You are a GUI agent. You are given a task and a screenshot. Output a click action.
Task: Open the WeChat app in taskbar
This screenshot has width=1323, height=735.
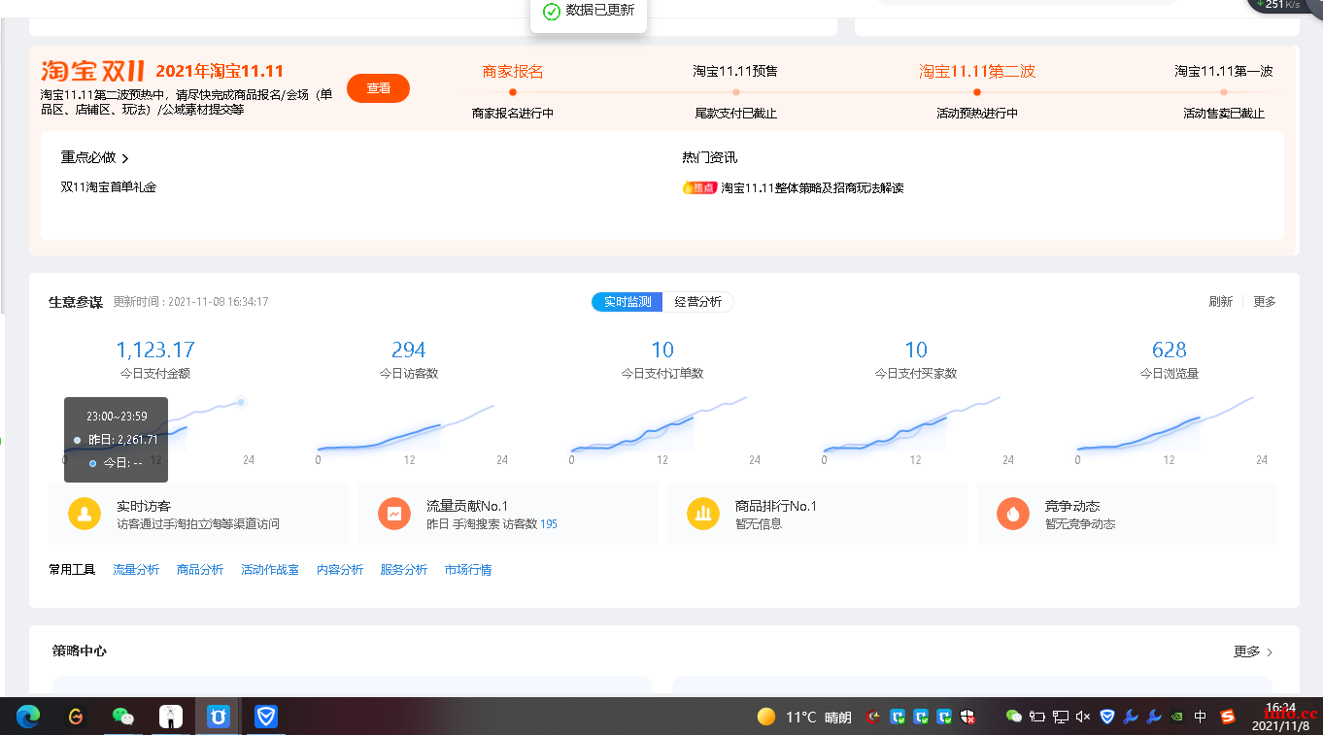click(x=122, y=717)
